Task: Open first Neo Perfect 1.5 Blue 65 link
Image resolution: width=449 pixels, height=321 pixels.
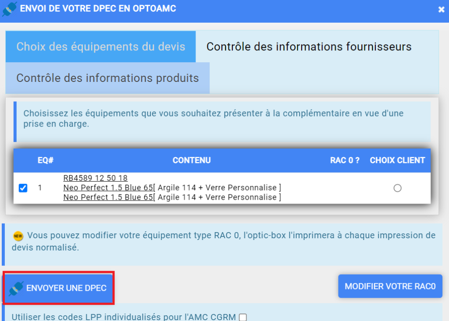Action: pos(108,188)
